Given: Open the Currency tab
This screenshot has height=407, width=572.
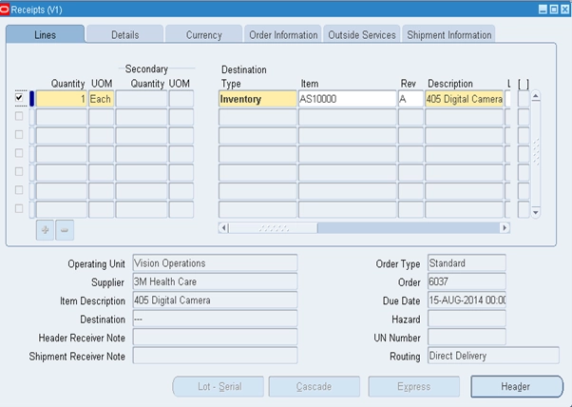Looking at the screenshot, I should tap(204, 34).
